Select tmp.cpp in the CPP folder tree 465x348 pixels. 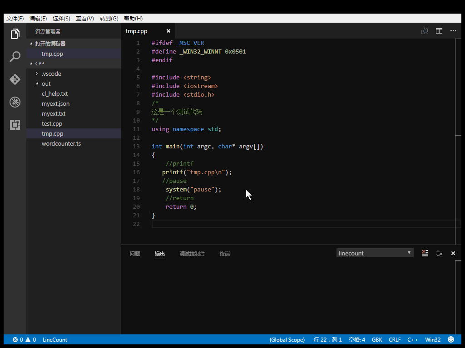(x=74, y=134)
